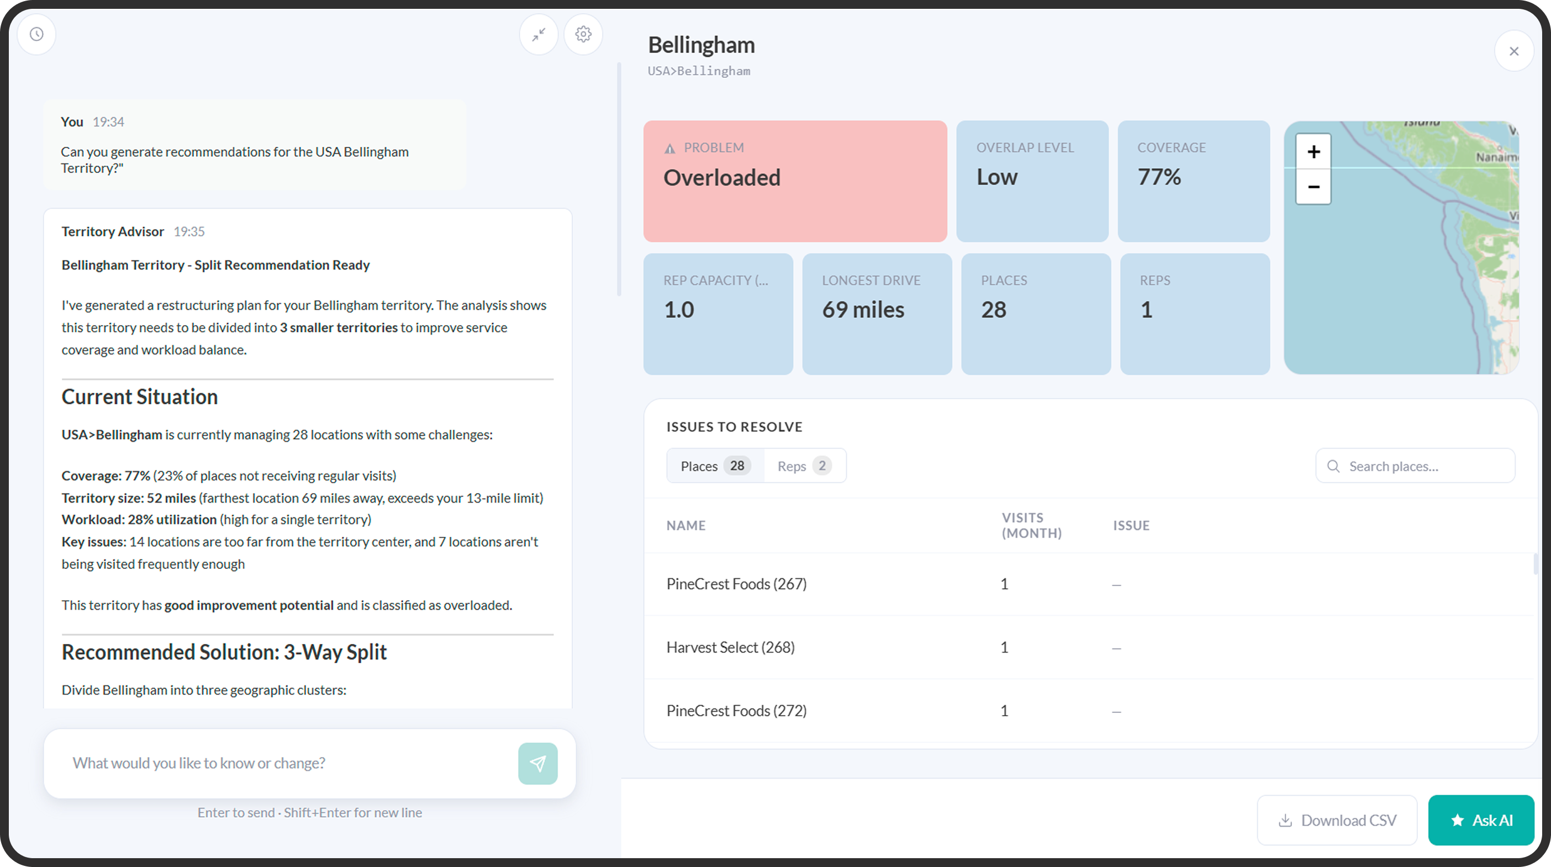Click the ISSUES TO RESOLVE heading
1551x867 pixels.
(x=734, y=427)
